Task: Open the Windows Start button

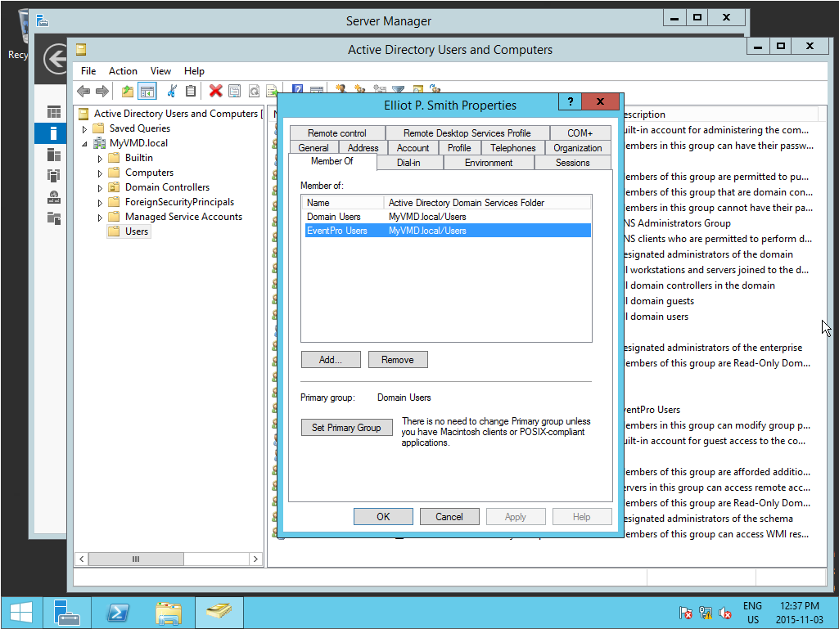Action: (x=21, y=613)
